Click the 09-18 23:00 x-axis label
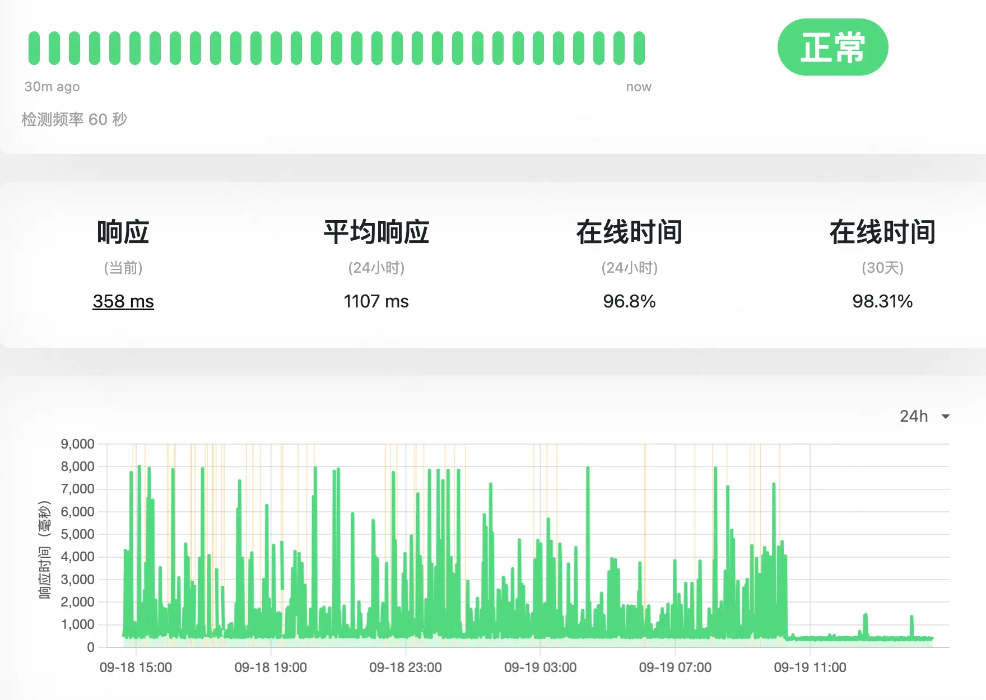Image resolution: width=986 pixels, height=700 pixels. pyautogui.click(x=405, y=668)
